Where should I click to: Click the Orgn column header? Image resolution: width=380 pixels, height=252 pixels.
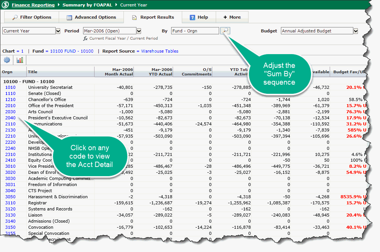click(x=7, y=72)
